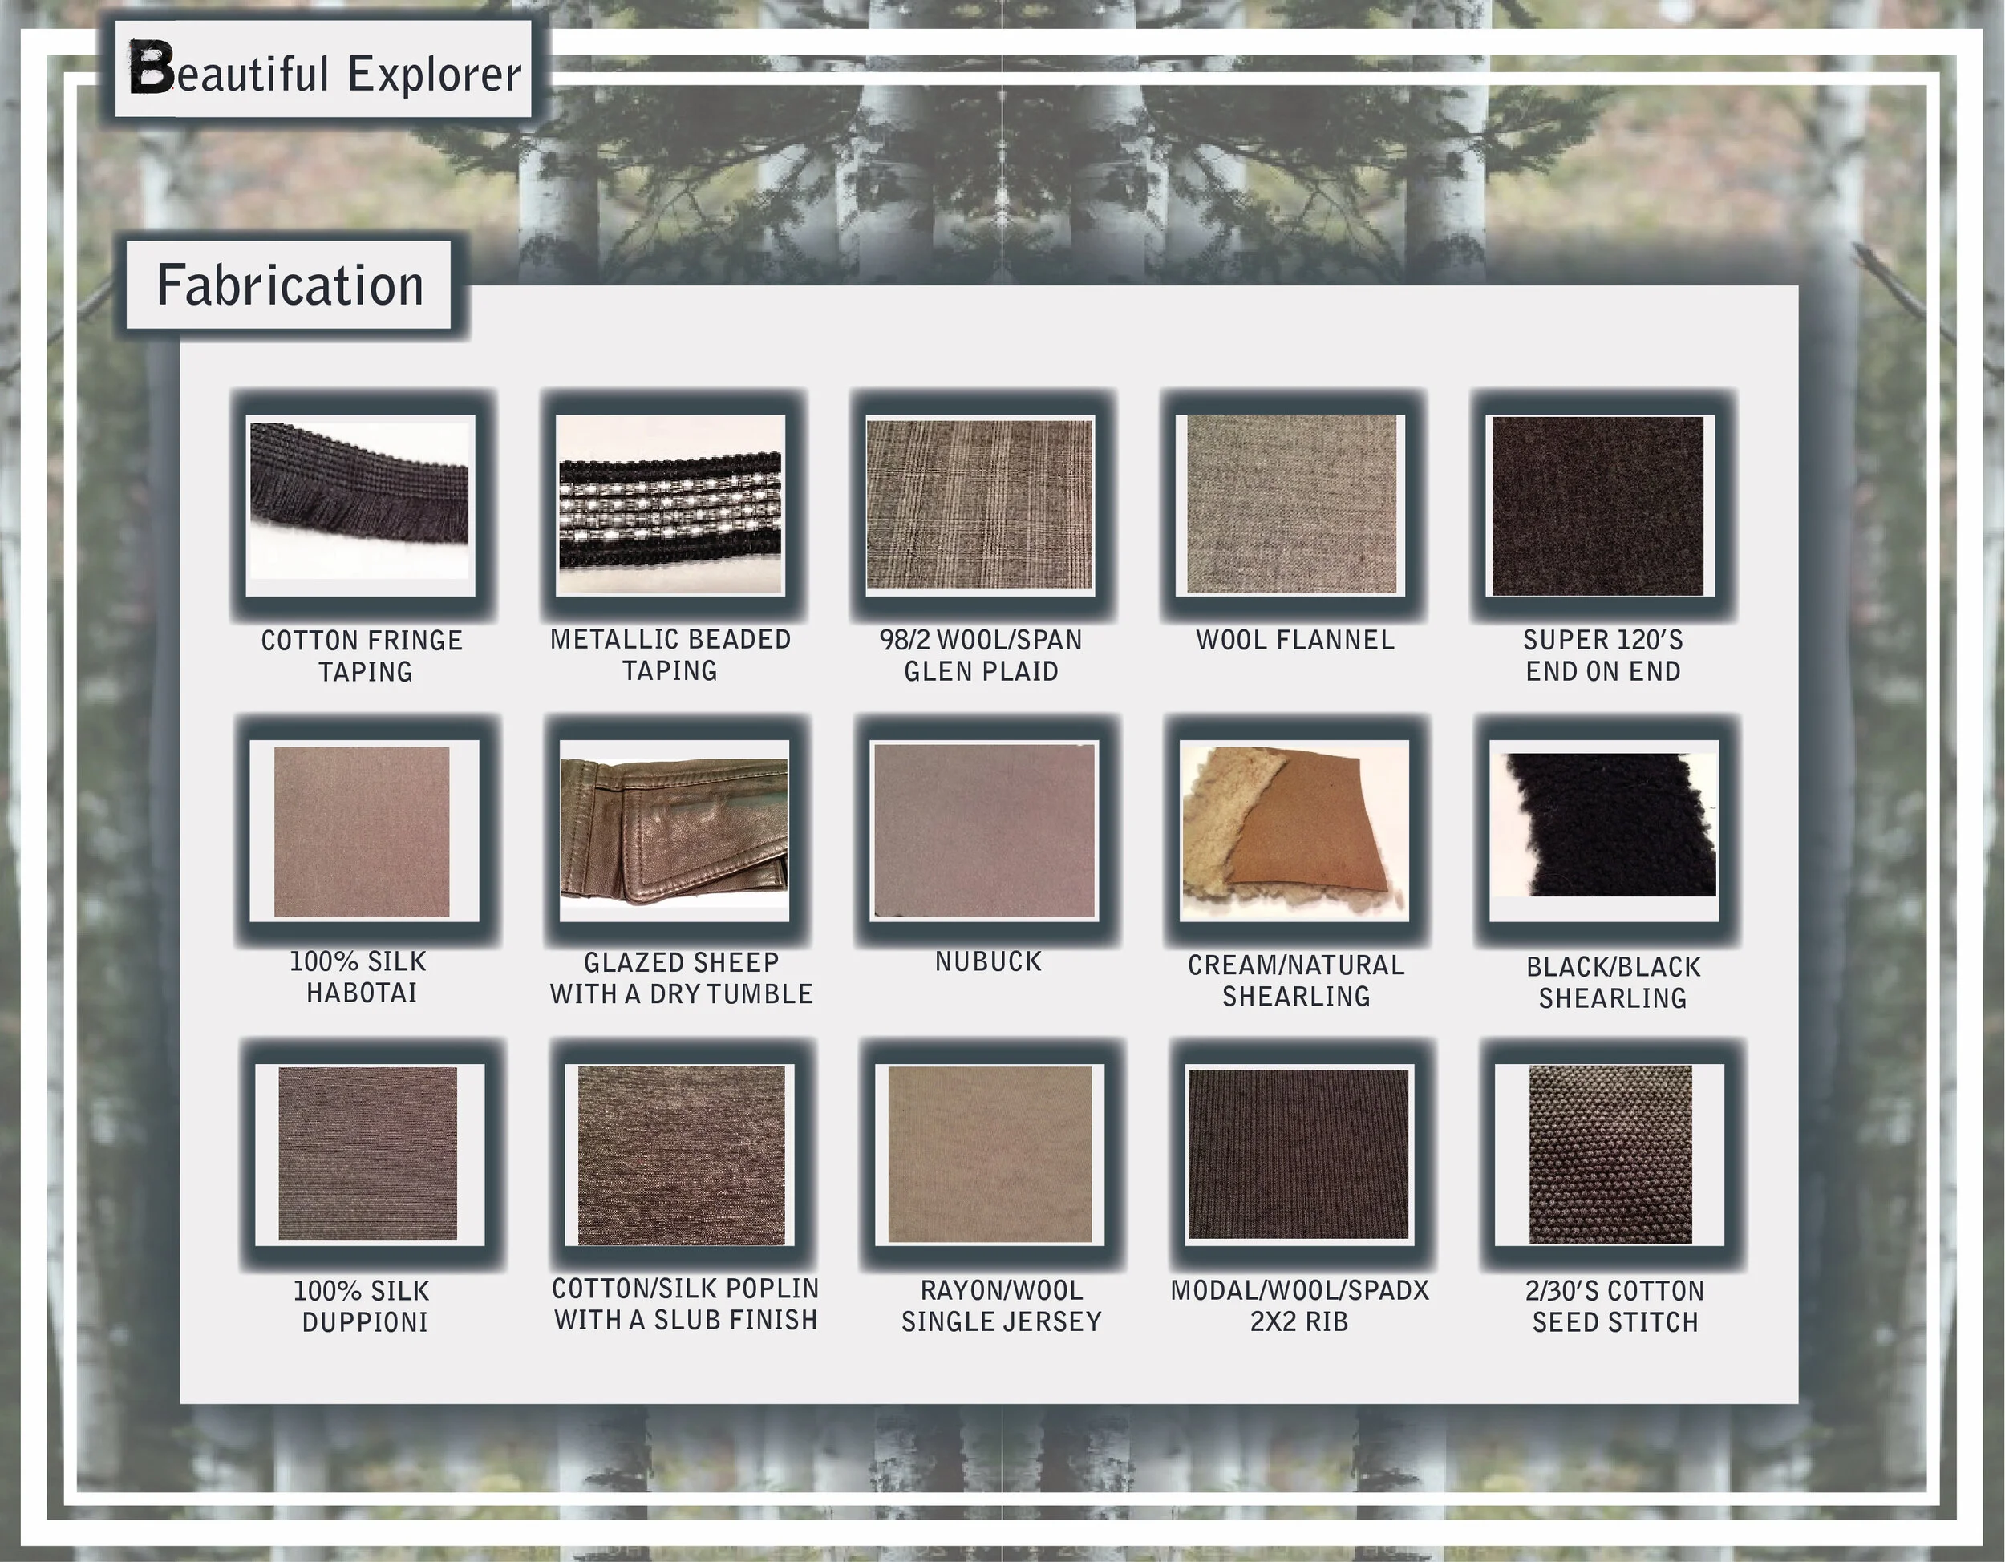This screenshot has height=1562, width=2005.
Task: Click the 'BLACK/BLACK SHEARLING' label
Action: coord(1613,982)
